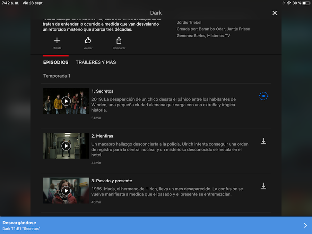Tap the Pasado y presente episode title

click(x=112, y=181)
